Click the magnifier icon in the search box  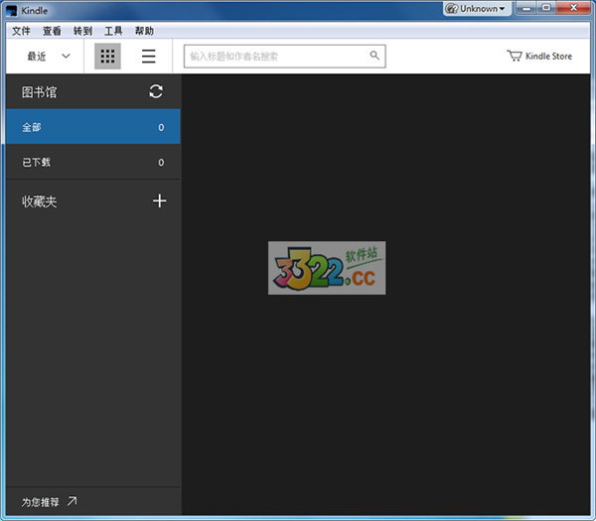coord(374,56)
